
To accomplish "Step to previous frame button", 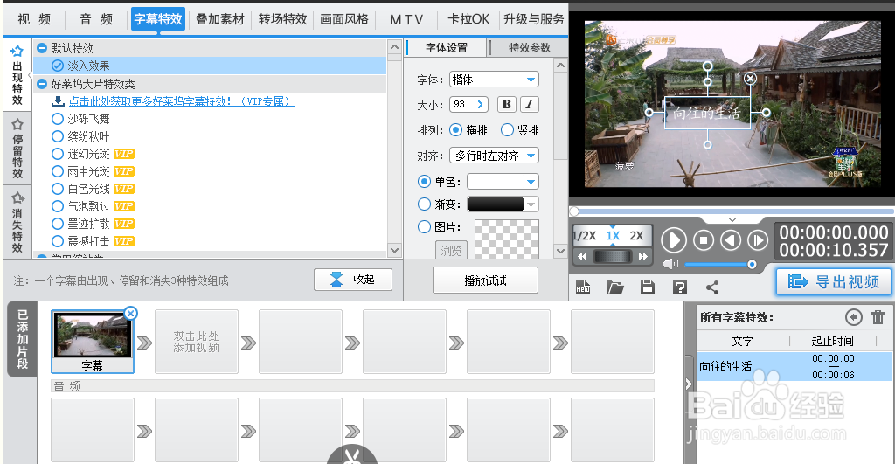I will pos(731,240).
